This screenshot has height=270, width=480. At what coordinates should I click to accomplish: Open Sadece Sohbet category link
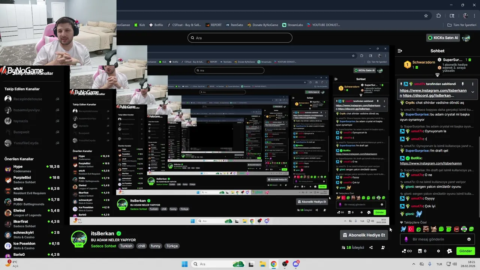(x=103, y=246)
